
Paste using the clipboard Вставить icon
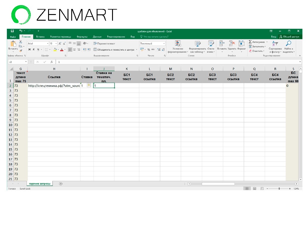pyautogui.click(x=13, y=44)
